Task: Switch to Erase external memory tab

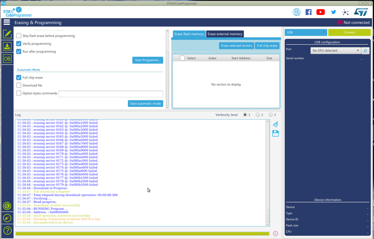Action: point(225,34)
